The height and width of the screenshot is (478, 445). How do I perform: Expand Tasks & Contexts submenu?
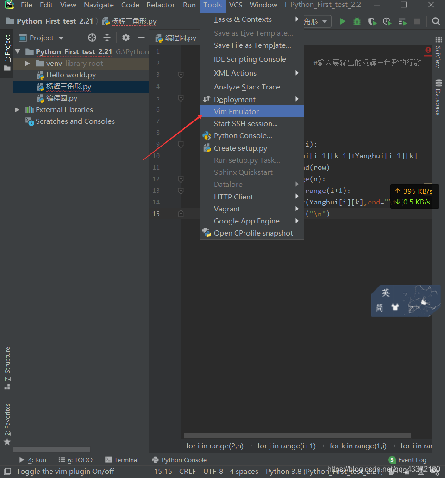(x=252, y=19)
